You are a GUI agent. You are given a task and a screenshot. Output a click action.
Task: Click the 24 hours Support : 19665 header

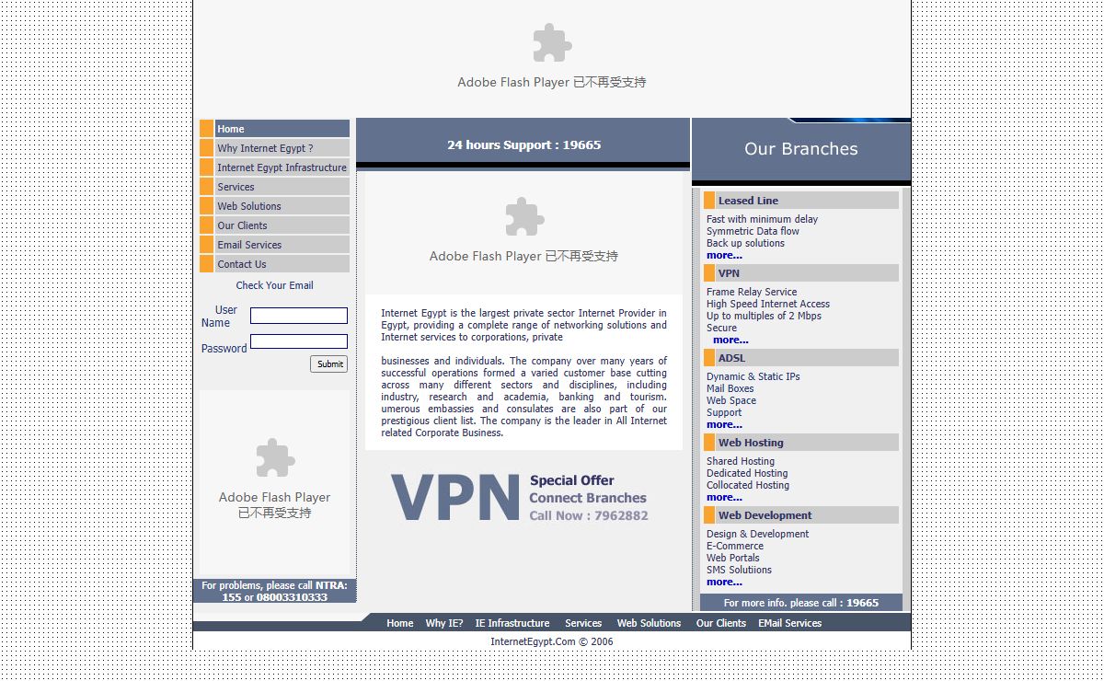pyautogui.click(x=524, y=145)
